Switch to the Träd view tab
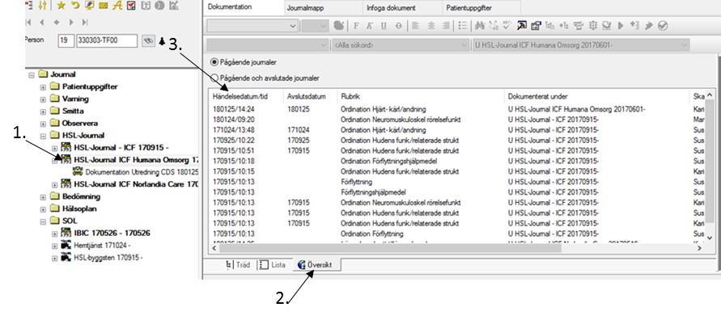This screenshot has height=320, width=721. pyautogui.click(x=238, y=265)
